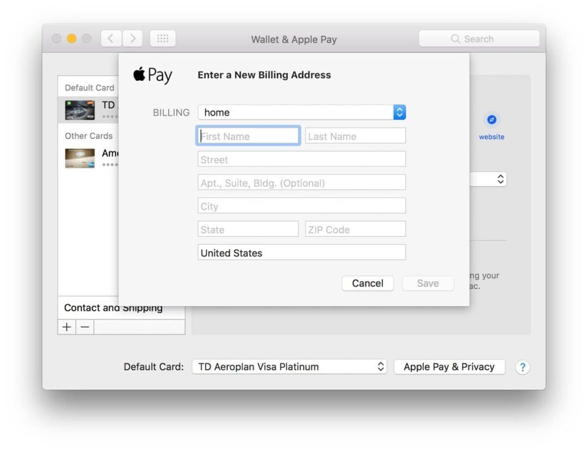Open the Default Card dropdown
Screen dimensions: 588x450
(289, 366)
